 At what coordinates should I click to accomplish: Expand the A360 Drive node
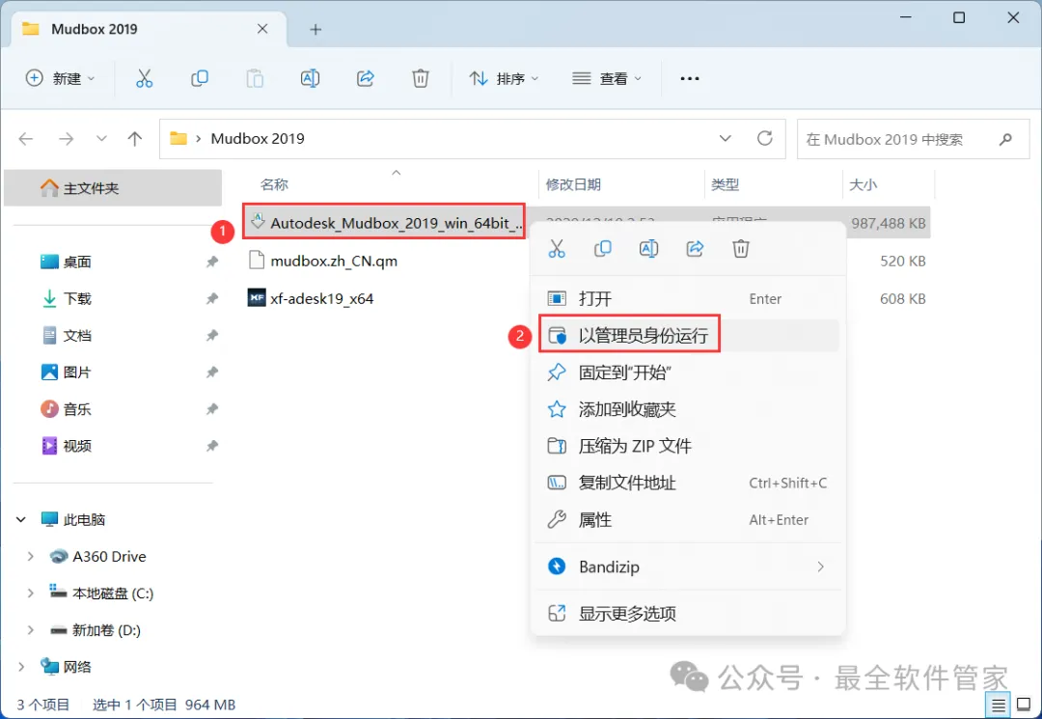[x=30, y=556]
